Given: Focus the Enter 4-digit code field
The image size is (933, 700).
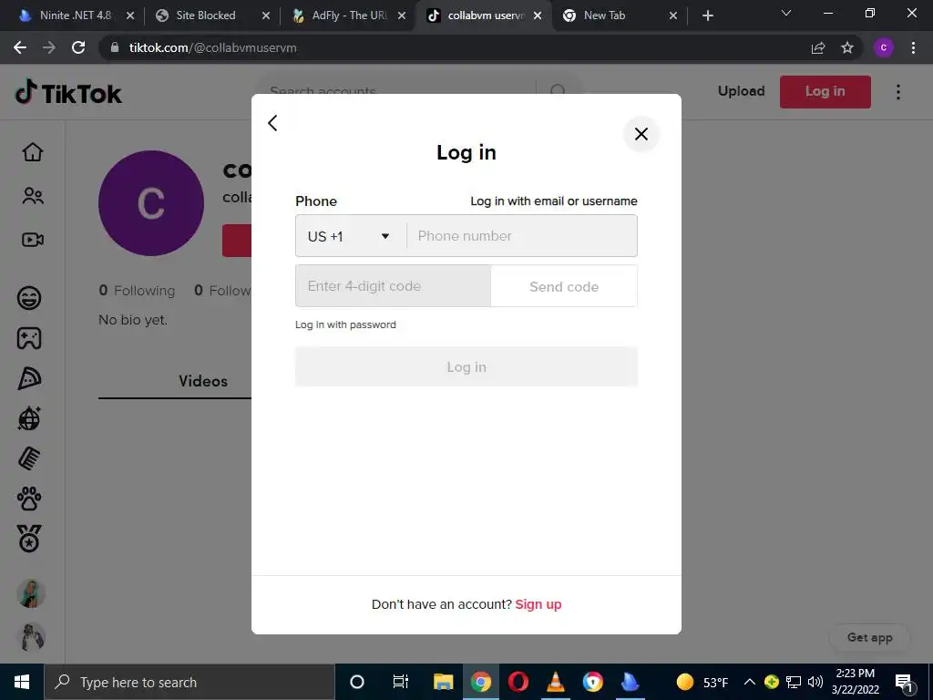Looking at the screenshot, I should click(x=394, y=286).
